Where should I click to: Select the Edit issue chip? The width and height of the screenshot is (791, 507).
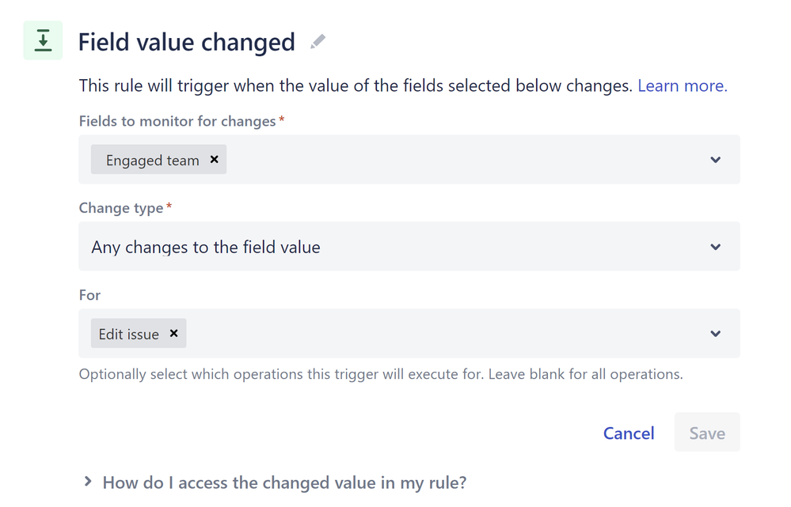tap(128, 333)
